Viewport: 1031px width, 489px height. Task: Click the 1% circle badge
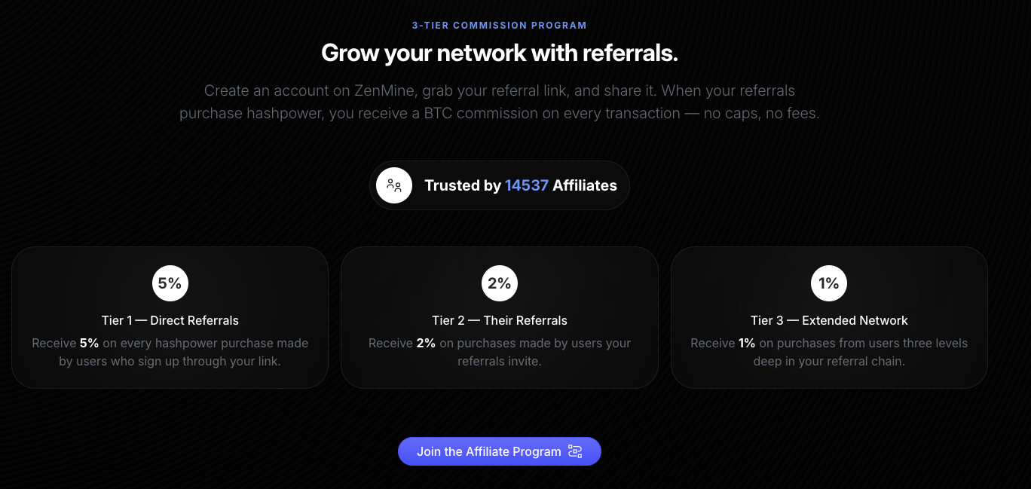pyautogui.click(x=829, y=283)
